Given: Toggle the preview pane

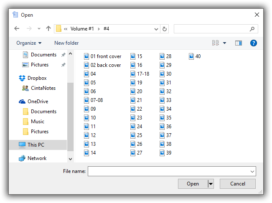Looking at the screenshot, I should (x=239, y=43).
